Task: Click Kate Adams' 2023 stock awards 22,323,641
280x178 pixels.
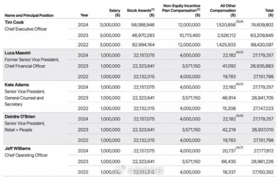Action: 143,98
